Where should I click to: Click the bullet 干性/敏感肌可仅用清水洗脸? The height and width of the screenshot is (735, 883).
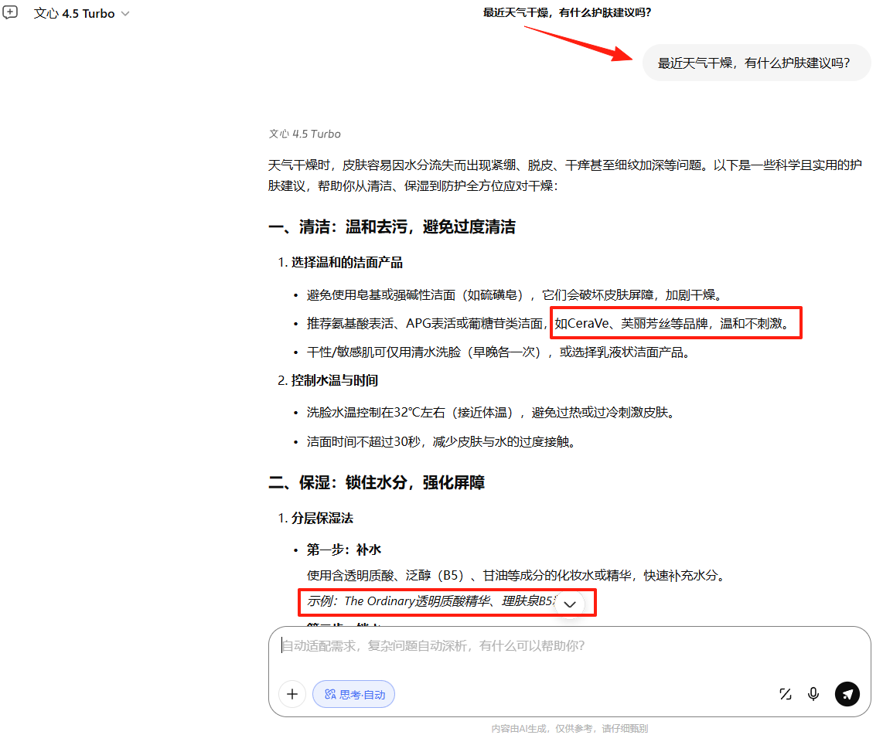point(499,352)
